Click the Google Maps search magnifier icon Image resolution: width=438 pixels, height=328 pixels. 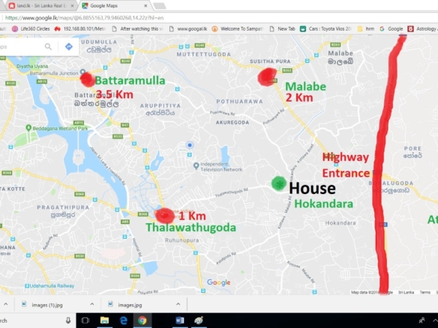click(48, 46)
